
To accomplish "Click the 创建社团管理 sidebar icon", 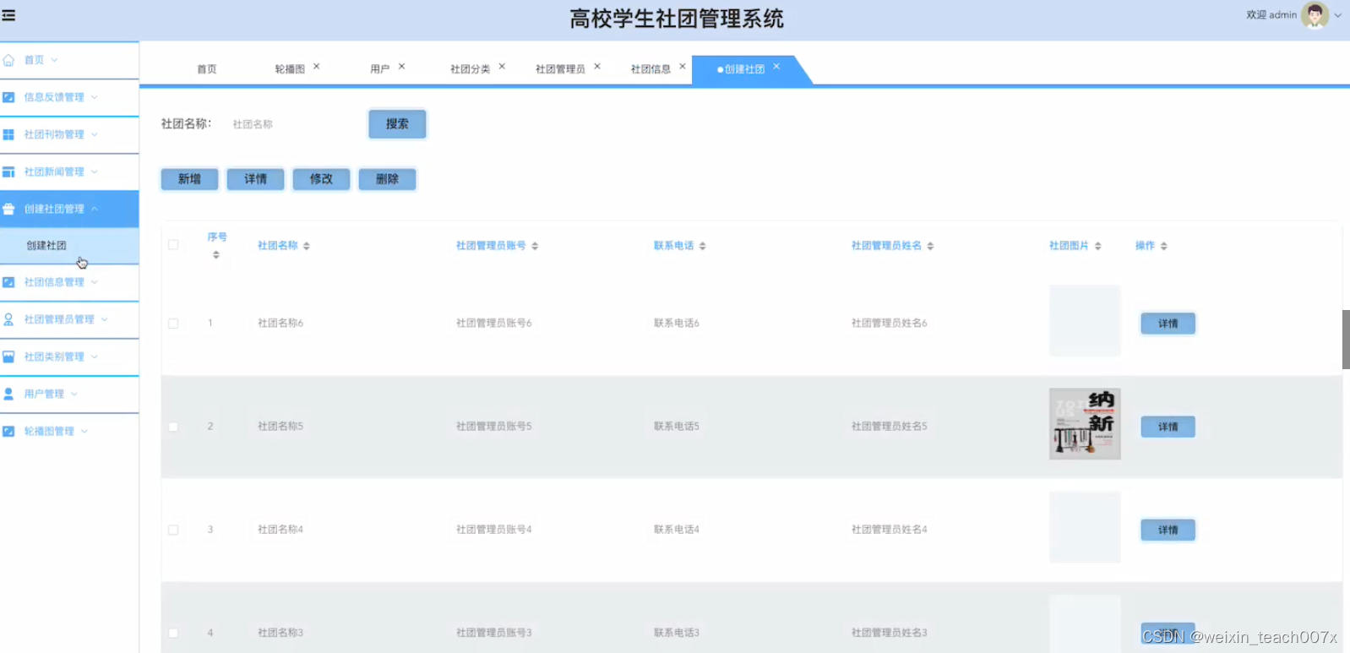I will [8, 209].
